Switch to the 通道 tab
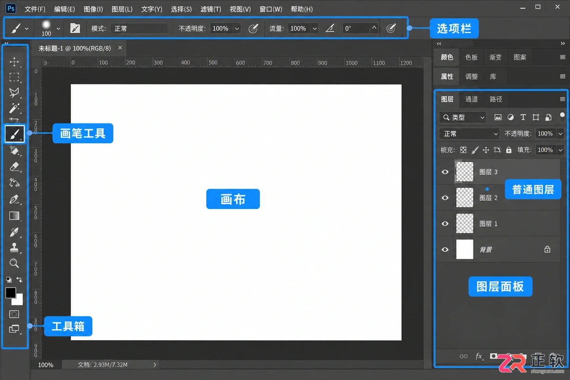 pyautogui.click(x=471, y=99)
